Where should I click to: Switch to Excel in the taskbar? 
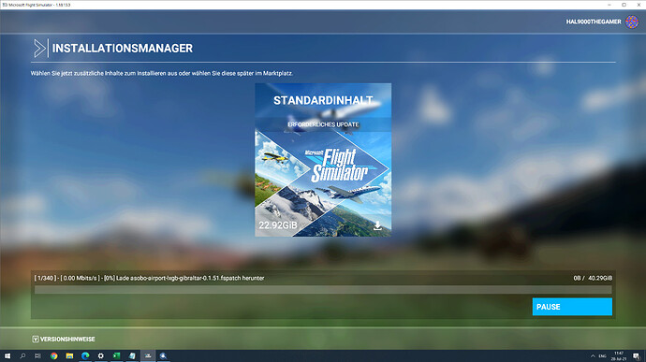click(x=117, y=355)
